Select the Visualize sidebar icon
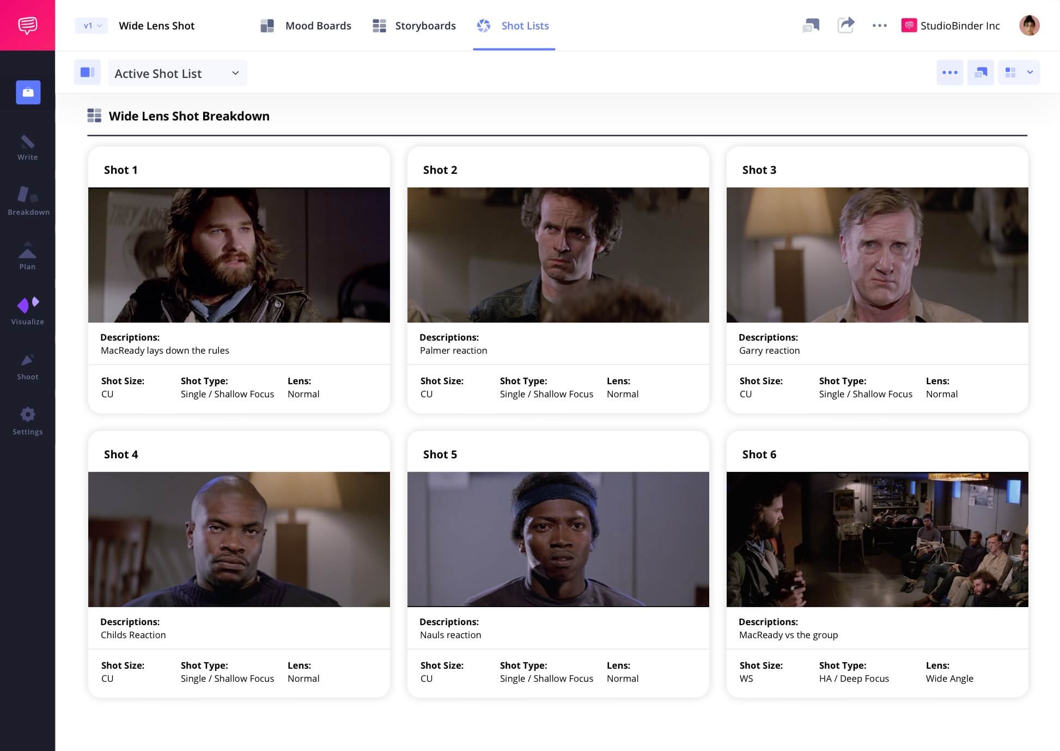The image size is (1060, 751). pos(28,311)
